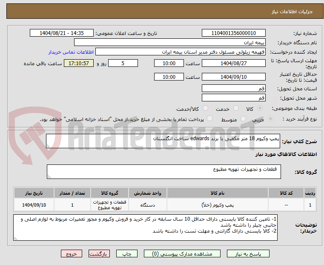324x265 pixels.
Task: Click the قطعات و تجهیزات تهویه مطبوع table cell
Action: tap(109, 205)
